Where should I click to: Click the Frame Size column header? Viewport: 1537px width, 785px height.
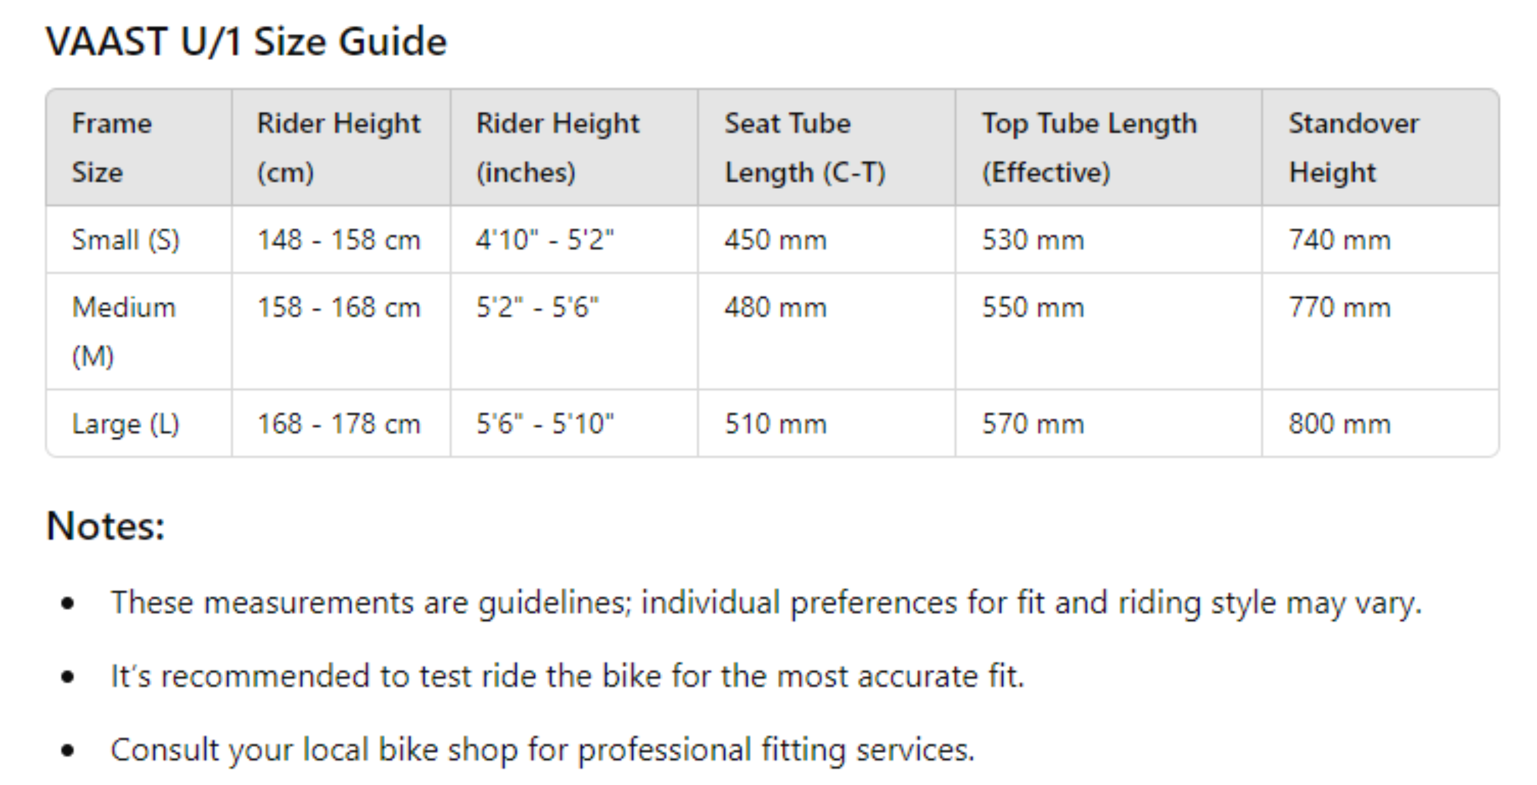tap(112, 147)
